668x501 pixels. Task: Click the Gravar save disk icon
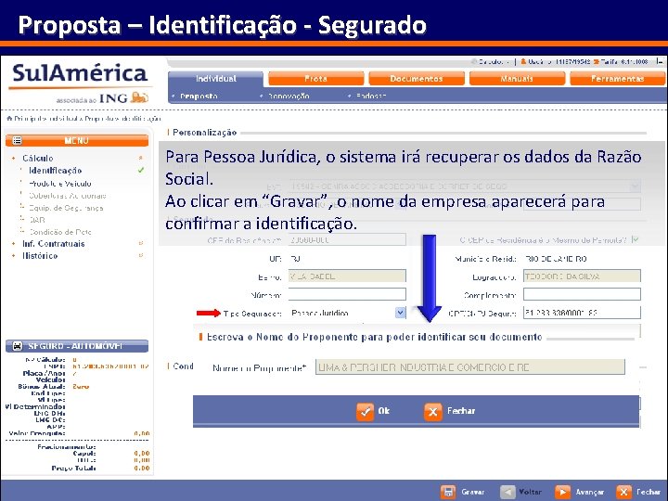[x=448, y=492]
